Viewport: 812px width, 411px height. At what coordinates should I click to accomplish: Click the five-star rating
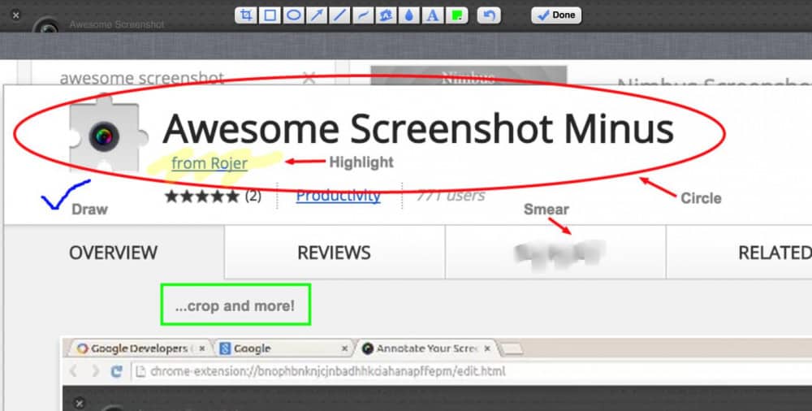202,197
